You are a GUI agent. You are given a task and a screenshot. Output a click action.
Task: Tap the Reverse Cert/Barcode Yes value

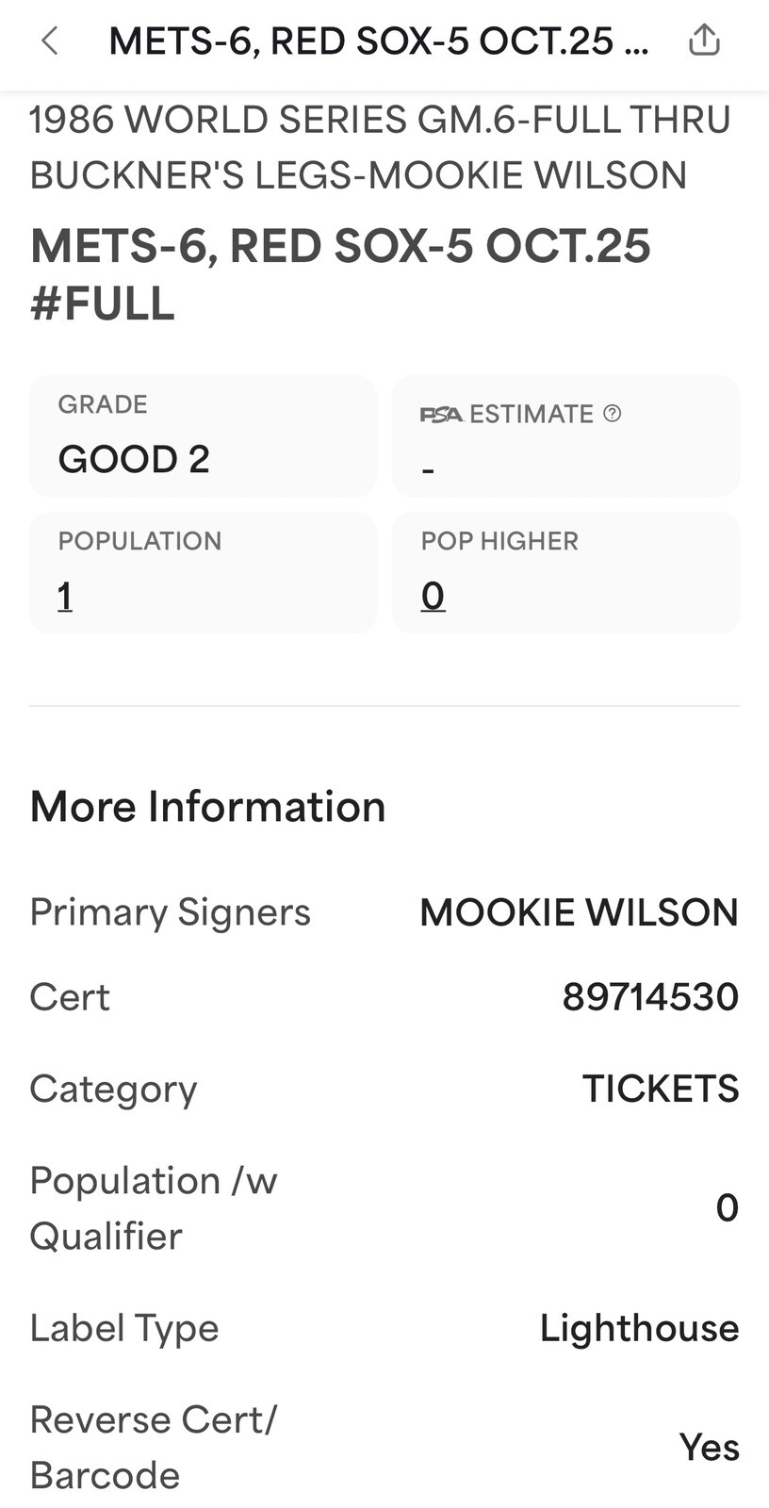point(709,1447)
